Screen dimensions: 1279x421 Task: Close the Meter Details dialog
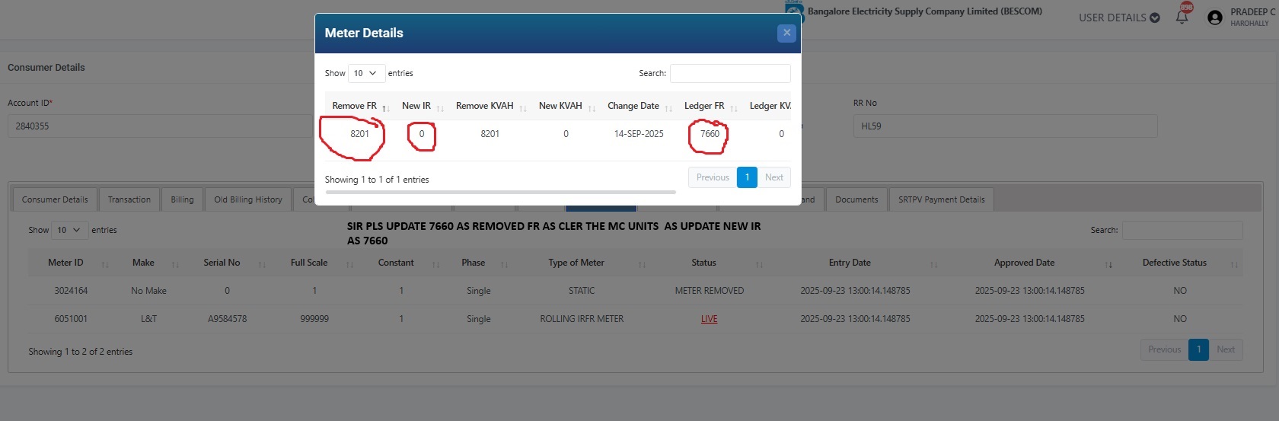786,33
